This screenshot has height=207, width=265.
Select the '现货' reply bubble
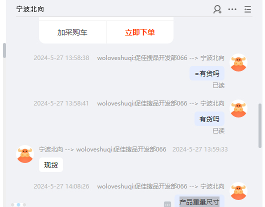click(51, 165)
